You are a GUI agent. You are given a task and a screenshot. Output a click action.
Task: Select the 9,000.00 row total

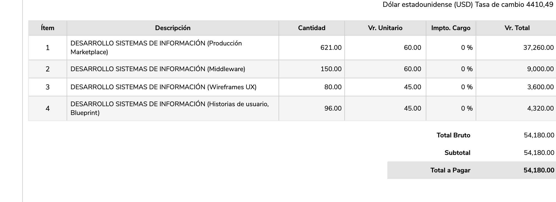(x=540, y=69)
